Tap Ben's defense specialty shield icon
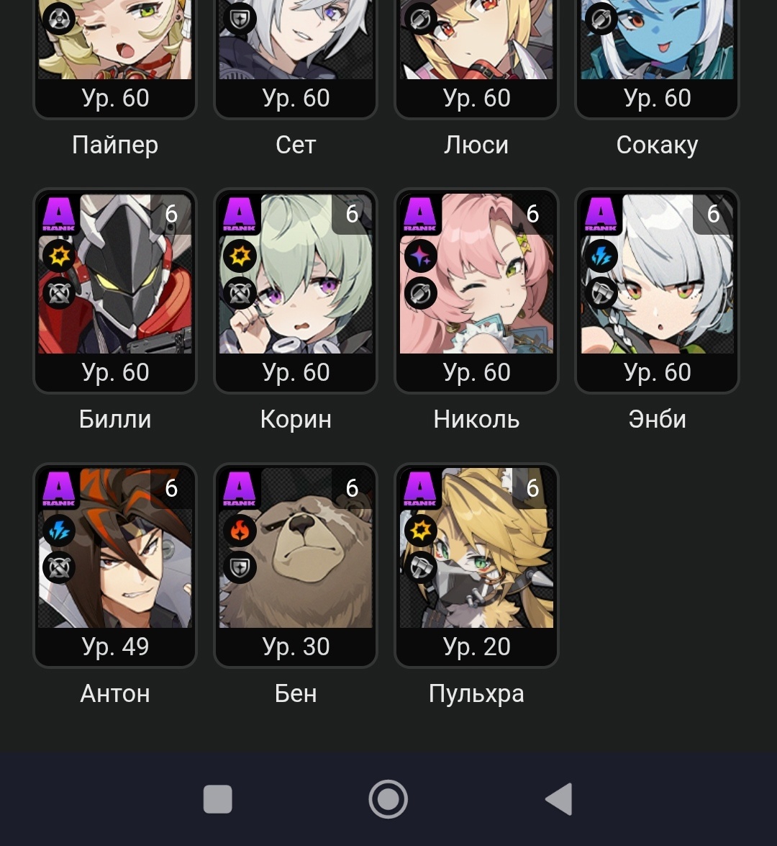777x846 pixels. click(x=240, y=567)
